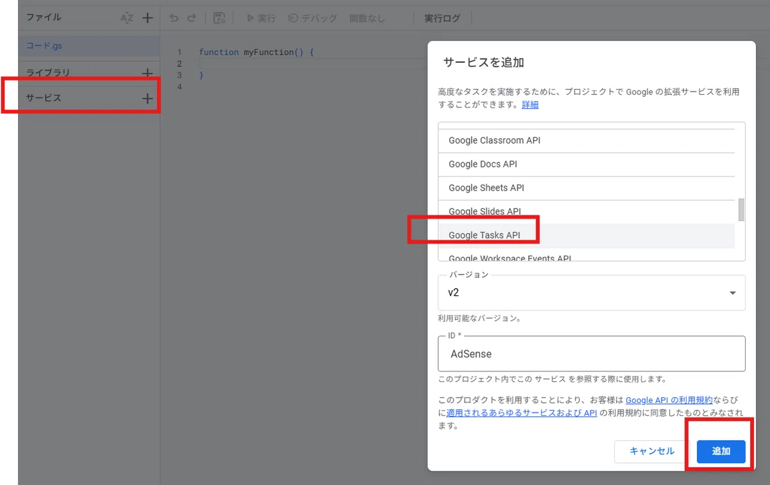Click the 追加 button

(x=721, y=451)
